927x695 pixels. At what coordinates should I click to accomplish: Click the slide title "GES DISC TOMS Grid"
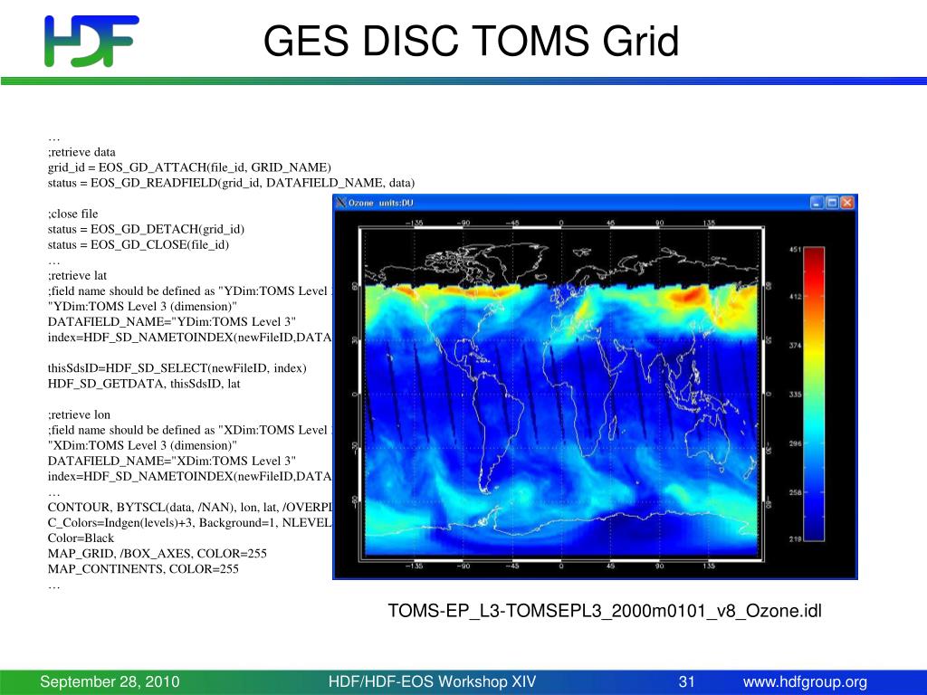click(471, 40)
